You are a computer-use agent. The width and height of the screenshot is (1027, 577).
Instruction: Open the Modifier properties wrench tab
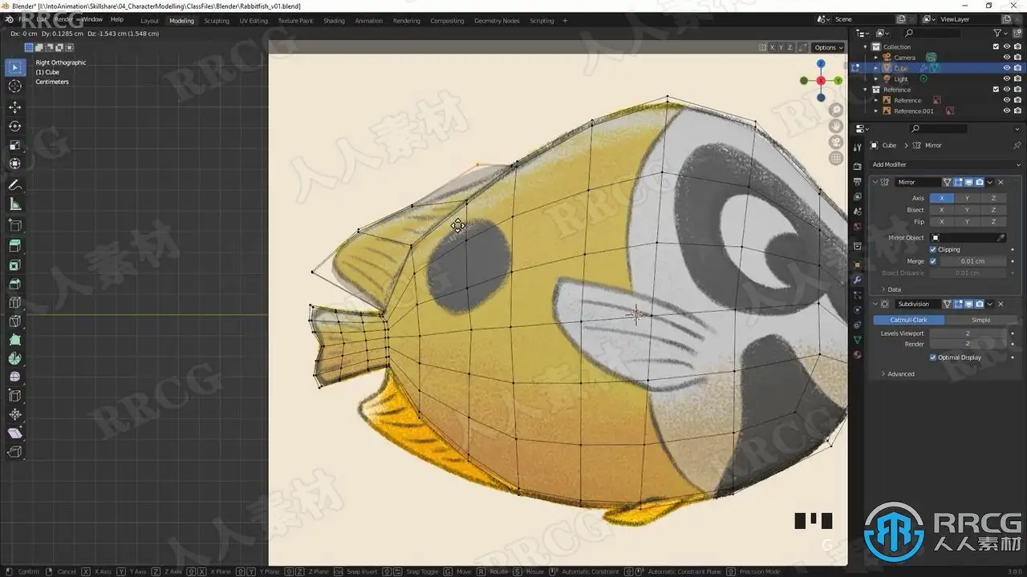tap(857, 280)
